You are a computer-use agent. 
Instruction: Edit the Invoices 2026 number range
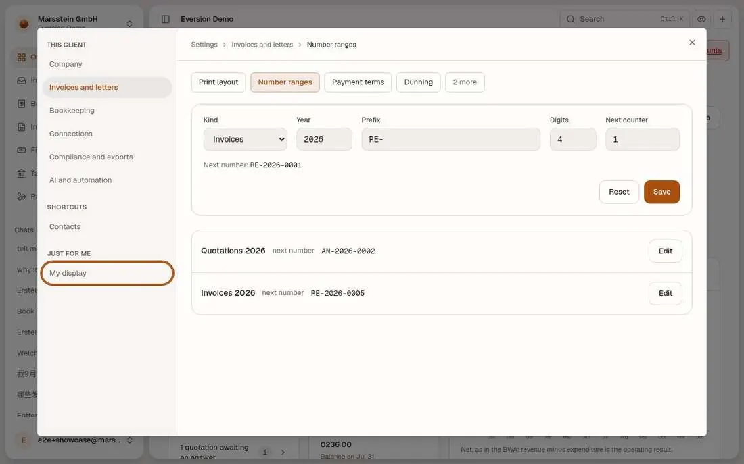coord(666,293)
